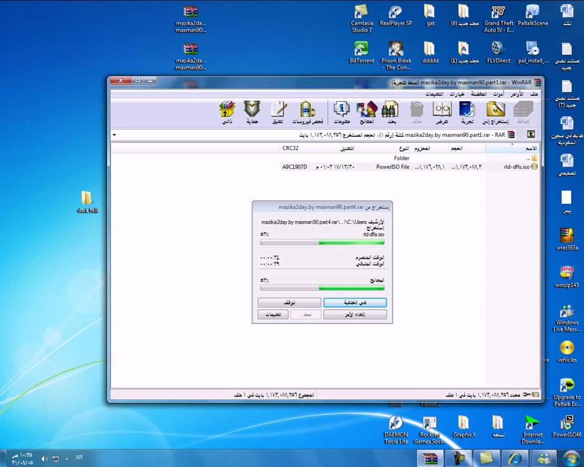
Task: Click the Find (بحث) binoculars icon
Action: tap(391, 112)
